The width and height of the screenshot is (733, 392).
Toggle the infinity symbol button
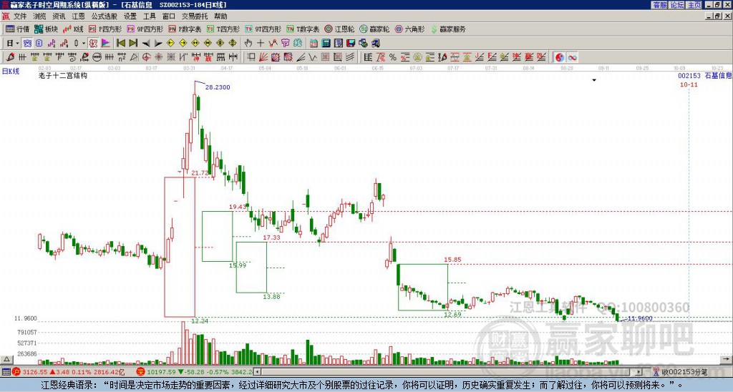[572, 57]
